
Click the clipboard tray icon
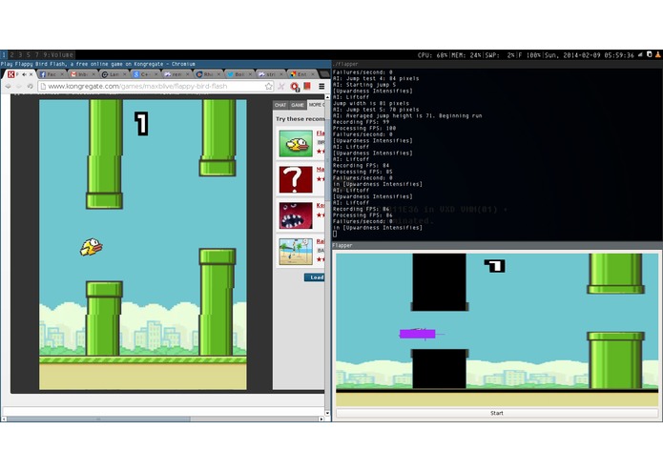tap(650, 54)
